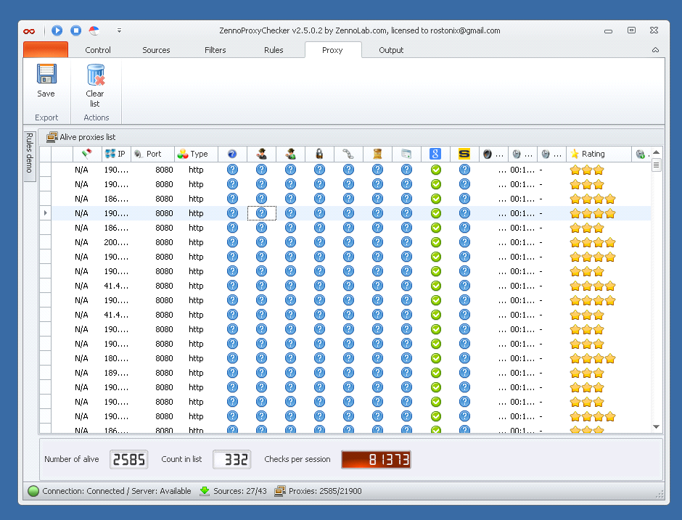The image size is (682, 520).
Task: Switch to the Sources tab
Action: 156,50
